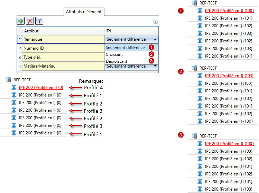Screen dimensions: 259x193
Task: Select REP-TEST node above the red {103} entry
Action: point(208,68)
